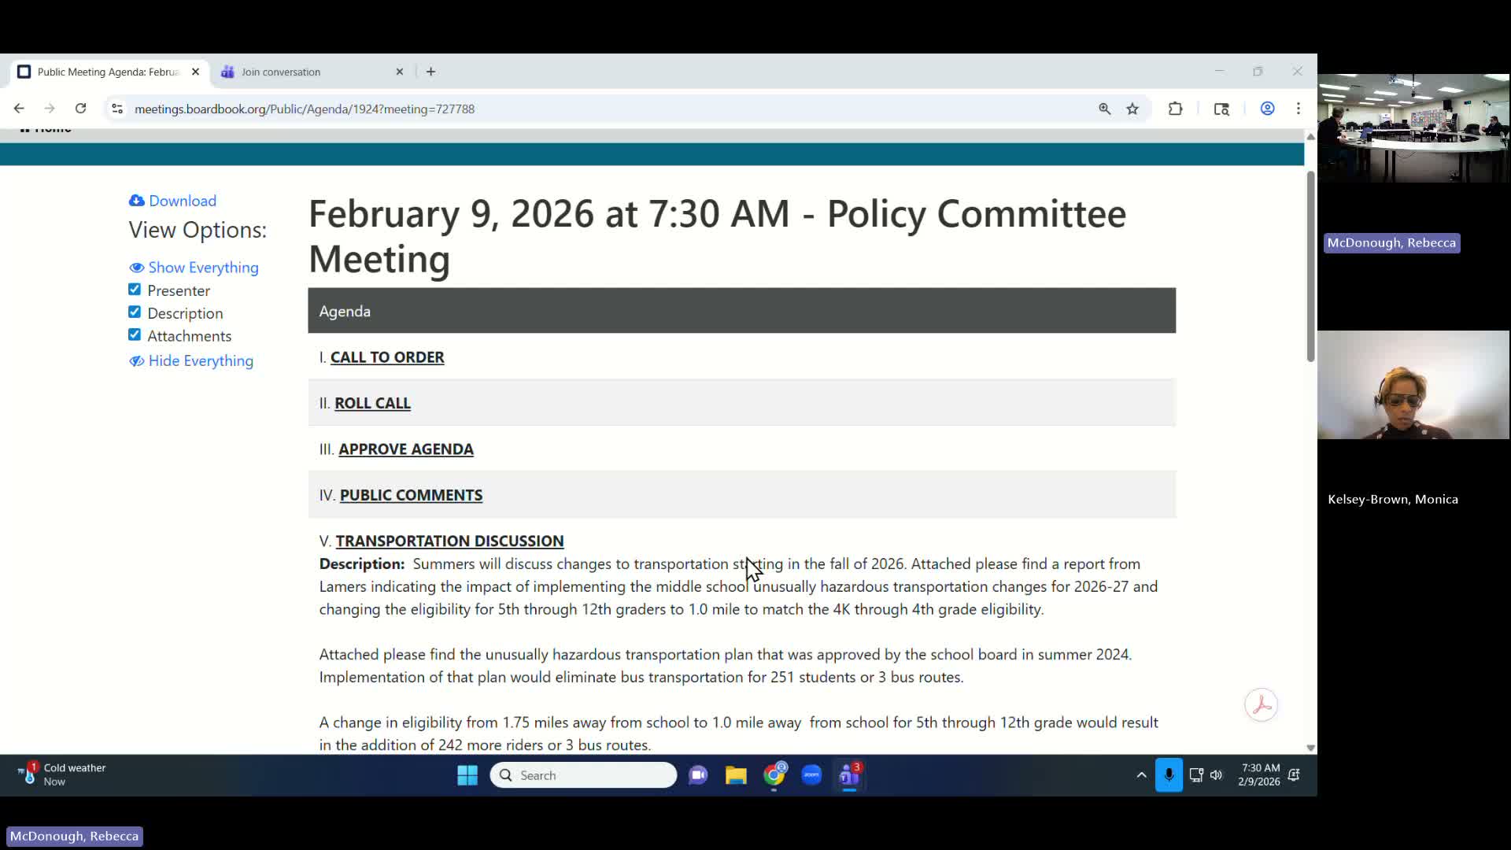Click the floating Adobe PDF icon

1261,705
